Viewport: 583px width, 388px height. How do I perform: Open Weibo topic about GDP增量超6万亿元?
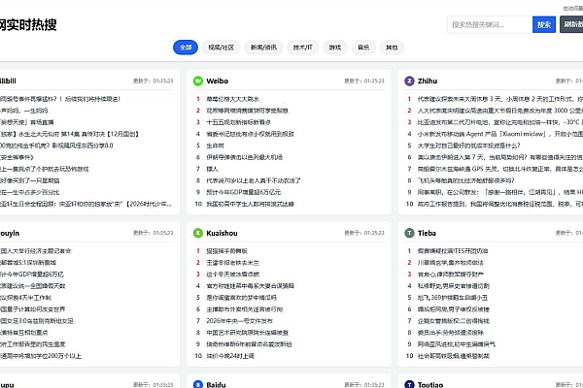coord(244,192)
